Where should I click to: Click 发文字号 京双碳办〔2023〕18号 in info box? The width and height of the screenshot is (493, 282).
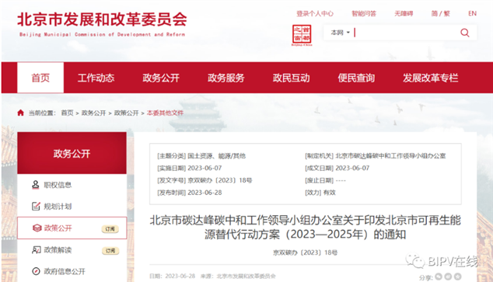point(205,180)
